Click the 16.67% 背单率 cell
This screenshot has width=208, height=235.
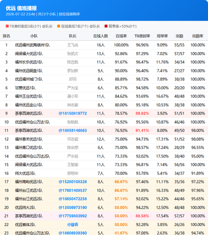(162, 96)
